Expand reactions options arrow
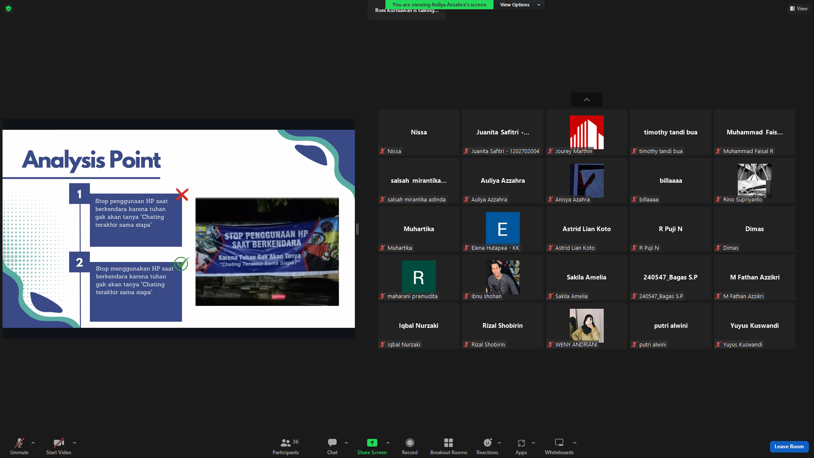Viewport: 814px width, 458px height. point(499,443)
